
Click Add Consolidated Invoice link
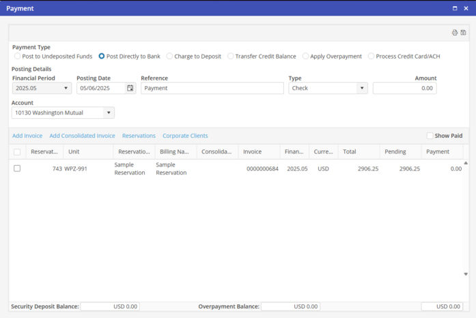coord(82,136)
